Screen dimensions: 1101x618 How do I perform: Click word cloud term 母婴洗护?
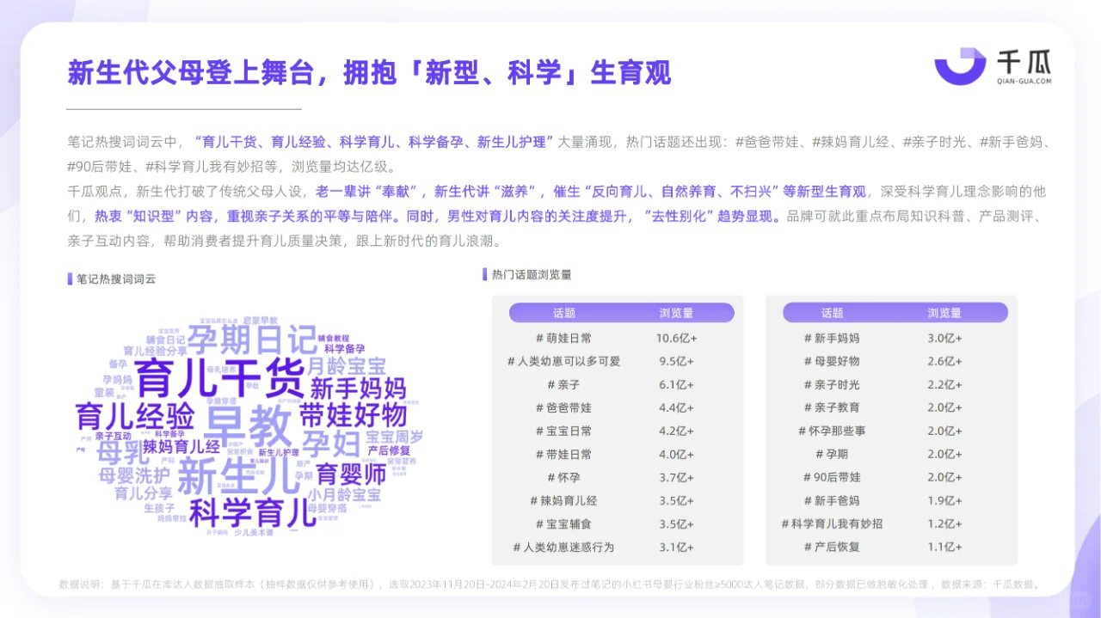(x=134, y=475)
